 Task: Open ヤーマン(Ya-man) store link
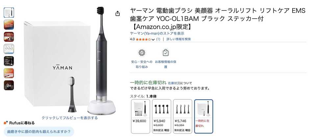(157, 33)
